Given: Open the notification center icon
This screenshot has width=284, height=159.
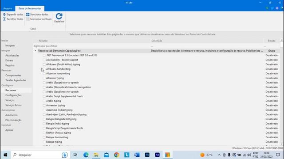Looking at the screenshot, I should click(278, 155).
